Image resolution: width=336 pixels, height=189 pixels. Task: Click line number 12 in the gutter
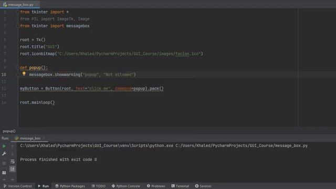[4, 89]
